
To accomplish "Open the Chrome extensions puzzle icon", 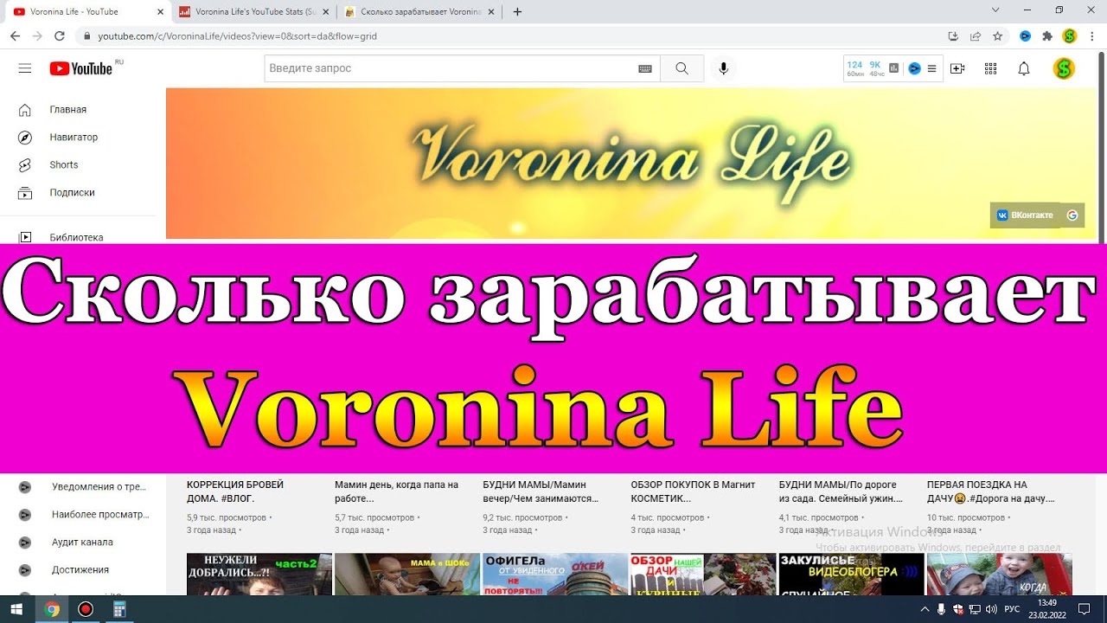I will click(x=1047, y=36).
